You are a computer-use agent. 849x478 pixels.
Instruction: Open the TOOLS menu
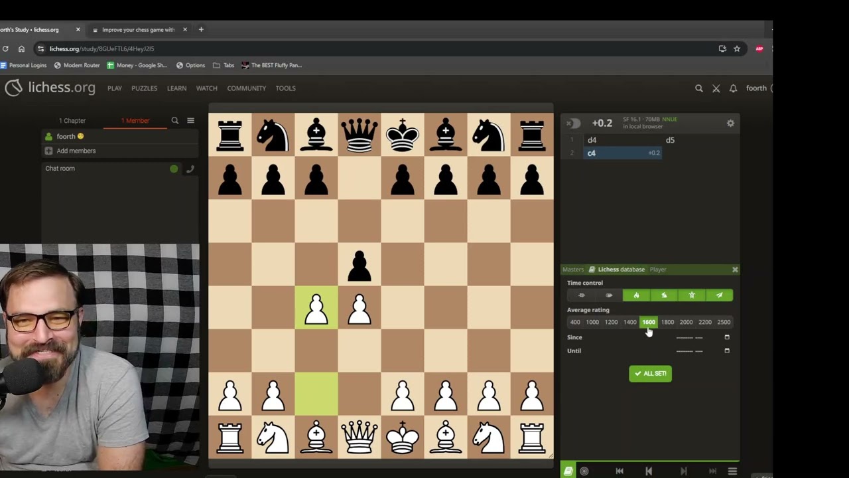pos(285,88)
